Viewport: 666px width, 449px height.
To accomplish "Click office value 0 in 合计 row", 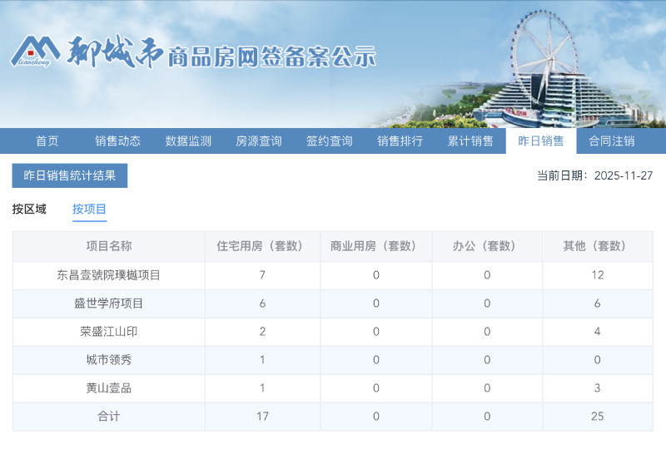I will (487, 417).
